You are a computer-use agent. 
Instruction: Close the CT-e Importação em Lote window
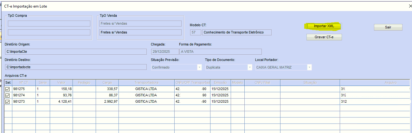point(409,6)
